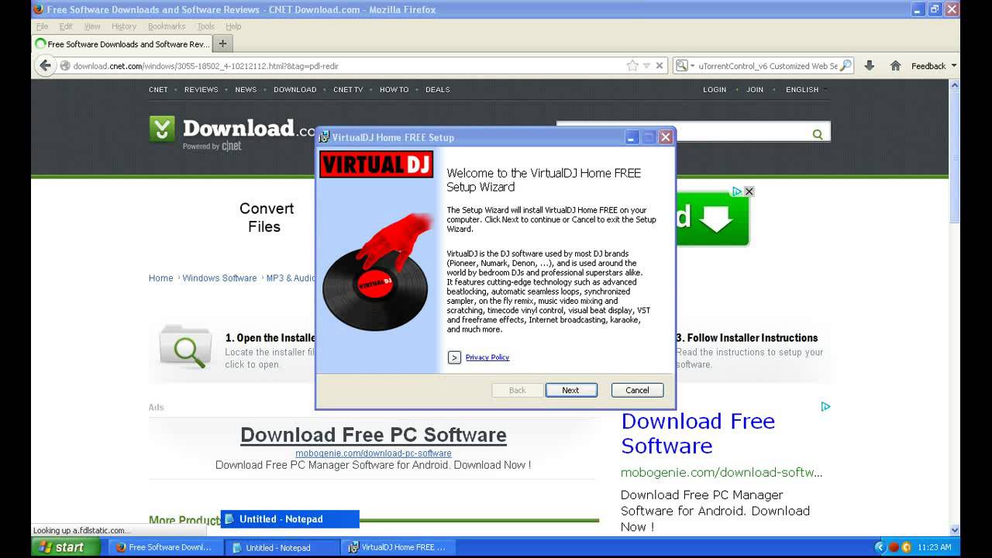Click the VirtualDJ setup title bar icon
The width and height of the screenshot is (992, 558).
(324, 137)
